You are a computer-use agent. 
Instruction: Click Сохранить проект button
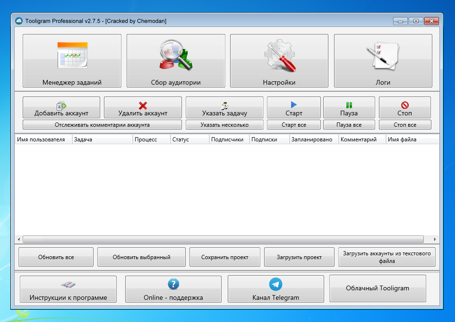pyautogui.click(x=225, y=257)
